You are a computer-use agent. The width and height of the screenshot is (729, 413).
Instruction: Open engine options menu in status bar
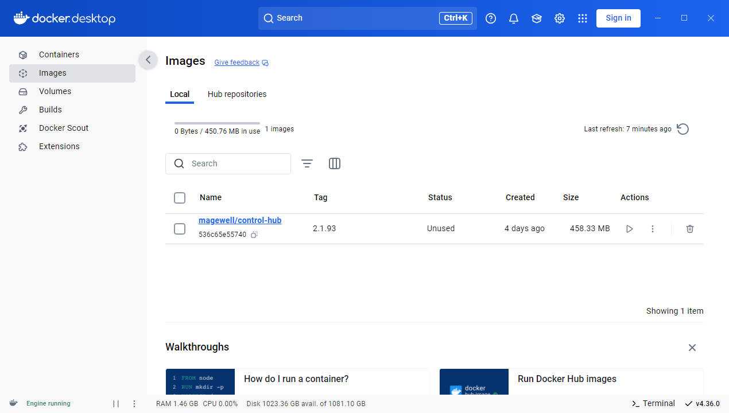pos(134,404)
